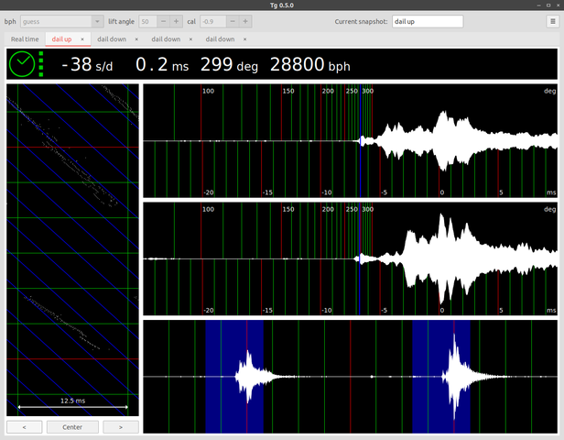Maximize the Tg 0.5.0 window

coord(548,5)
